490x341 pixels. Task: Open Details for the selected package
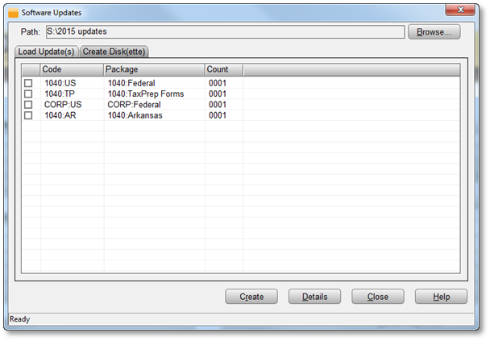(314, 297)
